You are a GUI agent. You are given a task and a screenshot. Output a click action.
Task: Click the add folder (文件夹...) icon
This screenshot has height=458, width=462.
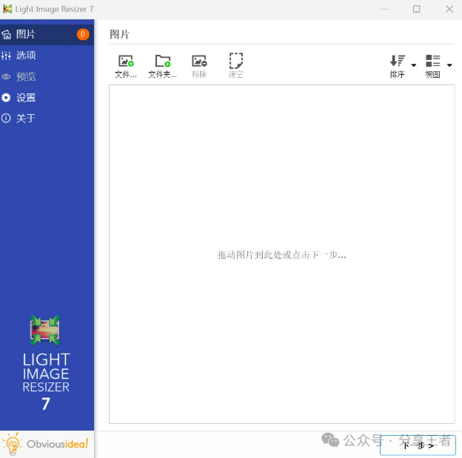coord(162,62)
